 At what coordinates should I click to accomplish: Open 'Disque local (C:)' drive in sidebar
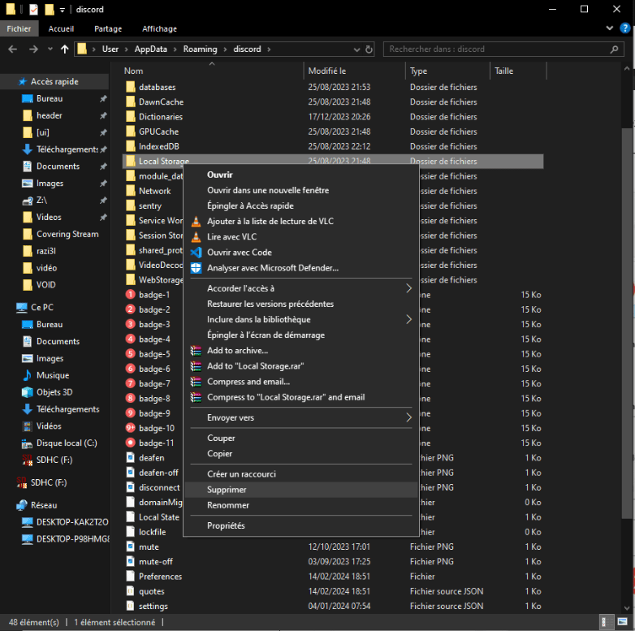click(66, 443)
